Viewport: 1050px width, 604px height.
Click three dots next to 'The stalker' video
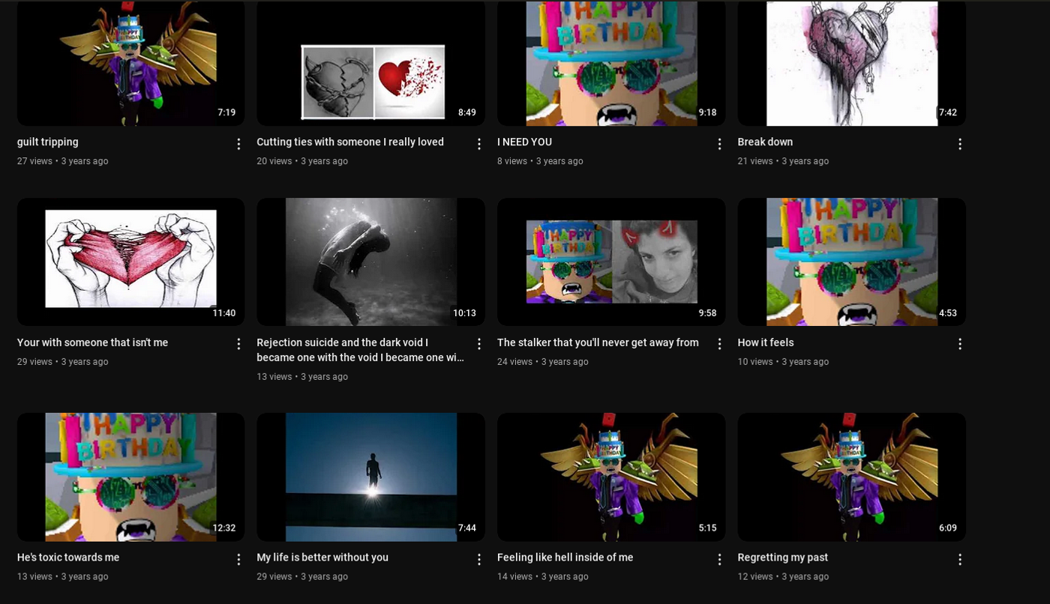[x=719, y=344]
